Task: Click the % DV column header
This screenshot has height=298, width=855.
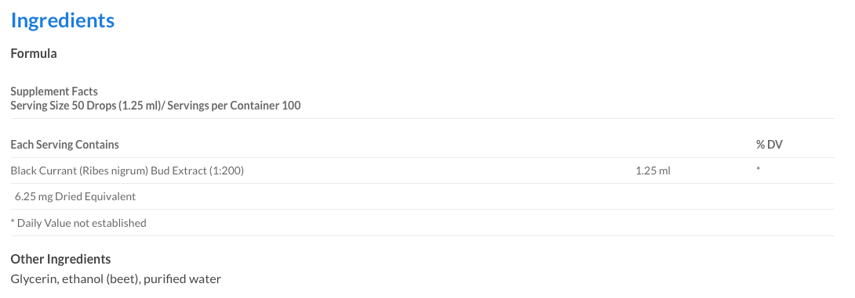Action: click(x=769, y=145)
